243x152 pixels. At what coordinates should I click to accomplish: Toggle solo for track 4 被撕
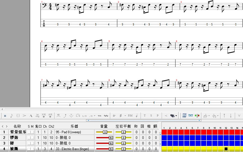click(29, 149)
